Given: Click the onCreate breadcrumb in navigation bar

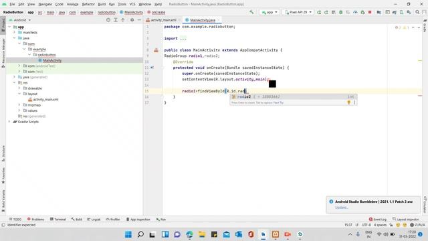Looking at the screenshot, I should coord(156,12).
